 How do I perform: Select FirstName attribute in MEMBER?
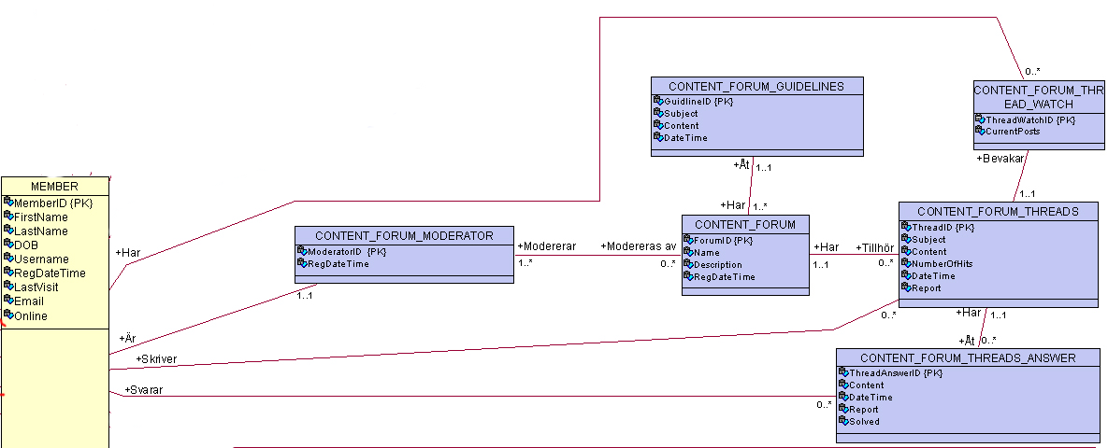[41, 217]
